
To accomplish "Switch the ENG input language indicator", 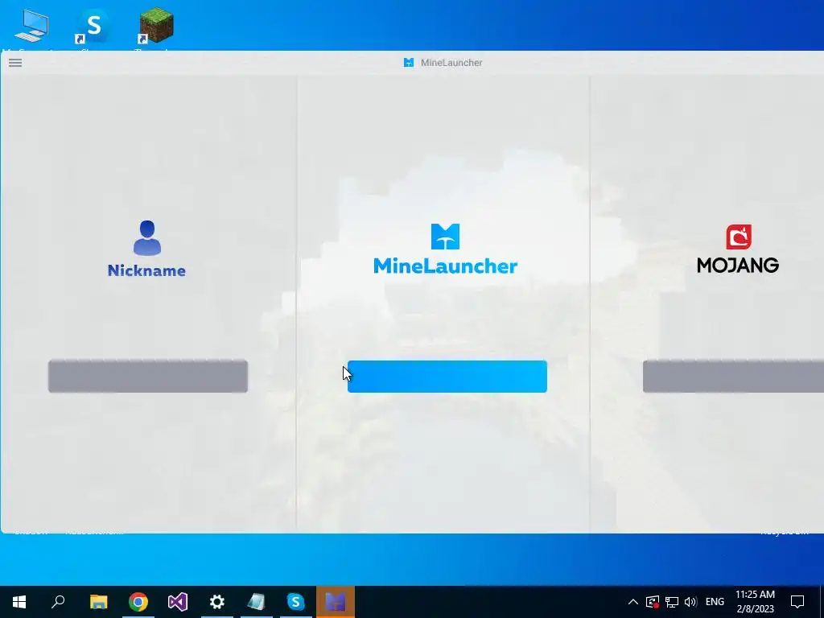I will pyautogui.click(x=715, y=602).
